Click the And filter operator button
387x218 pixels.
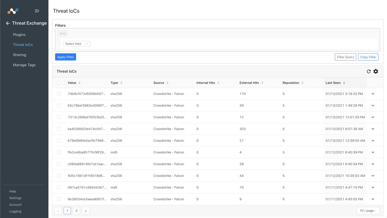pyautogui.click(x=63, y=34)
